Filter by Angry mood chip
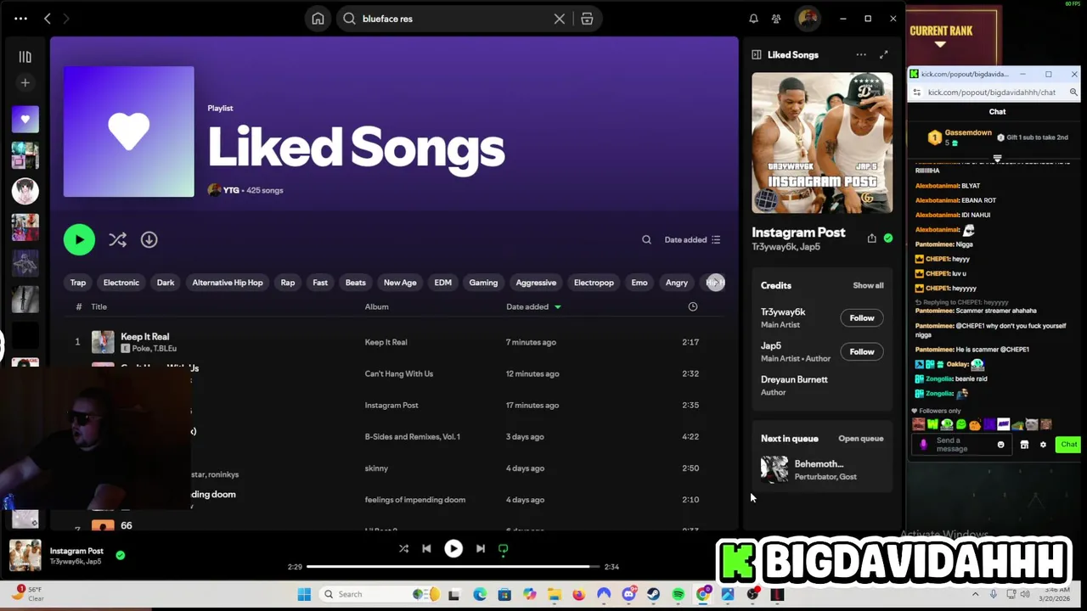The width and height of the screenshot is (1087, 611). (677, 283)
